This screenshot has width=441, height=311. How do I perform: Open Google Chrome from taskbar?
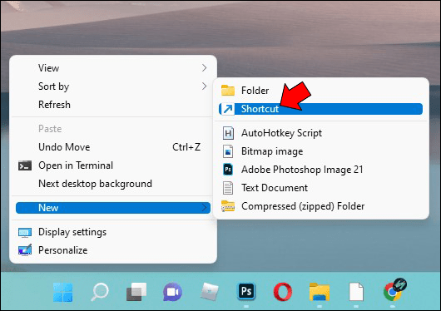click(x=393, y=291)
